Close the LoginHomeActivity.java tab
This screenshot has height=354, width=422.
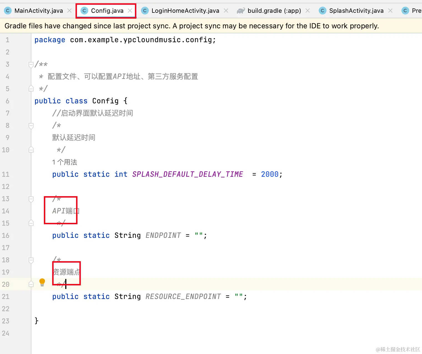226,11
